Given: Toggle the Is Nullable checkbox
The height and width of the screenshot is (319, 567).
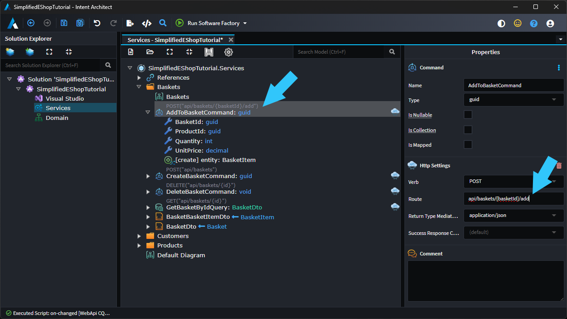Looking at the screenshot, I should coord(468,115).
